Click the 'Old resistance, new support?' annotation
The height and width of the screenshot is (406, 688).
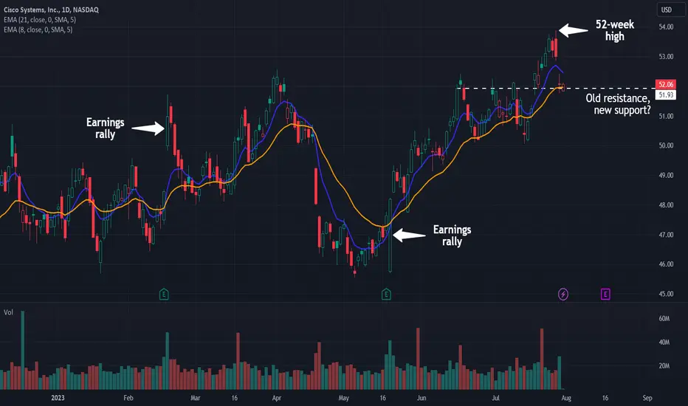point(618,104)
